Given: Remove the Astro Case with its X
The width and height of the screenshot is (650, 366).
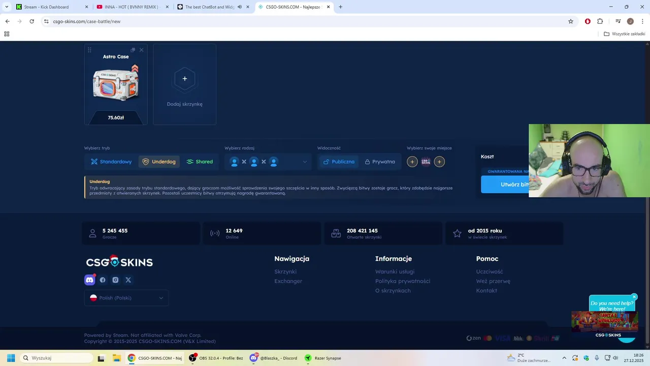Looking at the screenshot, I should (141, 50).
